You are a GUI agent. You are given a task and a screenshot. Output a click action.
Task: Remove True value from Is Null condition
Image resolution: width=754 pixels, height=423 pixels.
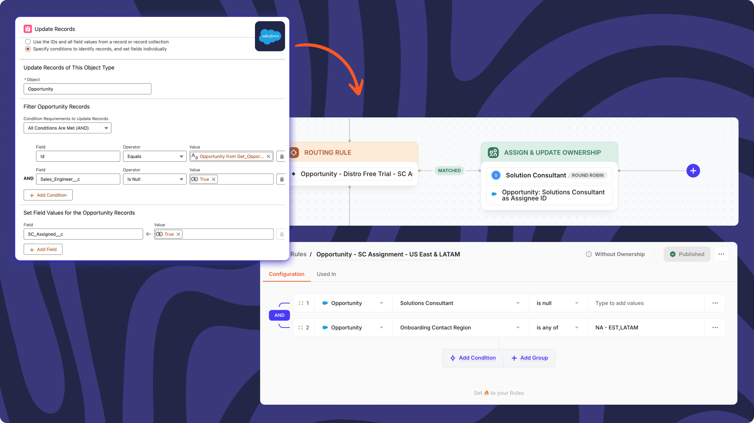pyautogui.click(x=214, y=179)
